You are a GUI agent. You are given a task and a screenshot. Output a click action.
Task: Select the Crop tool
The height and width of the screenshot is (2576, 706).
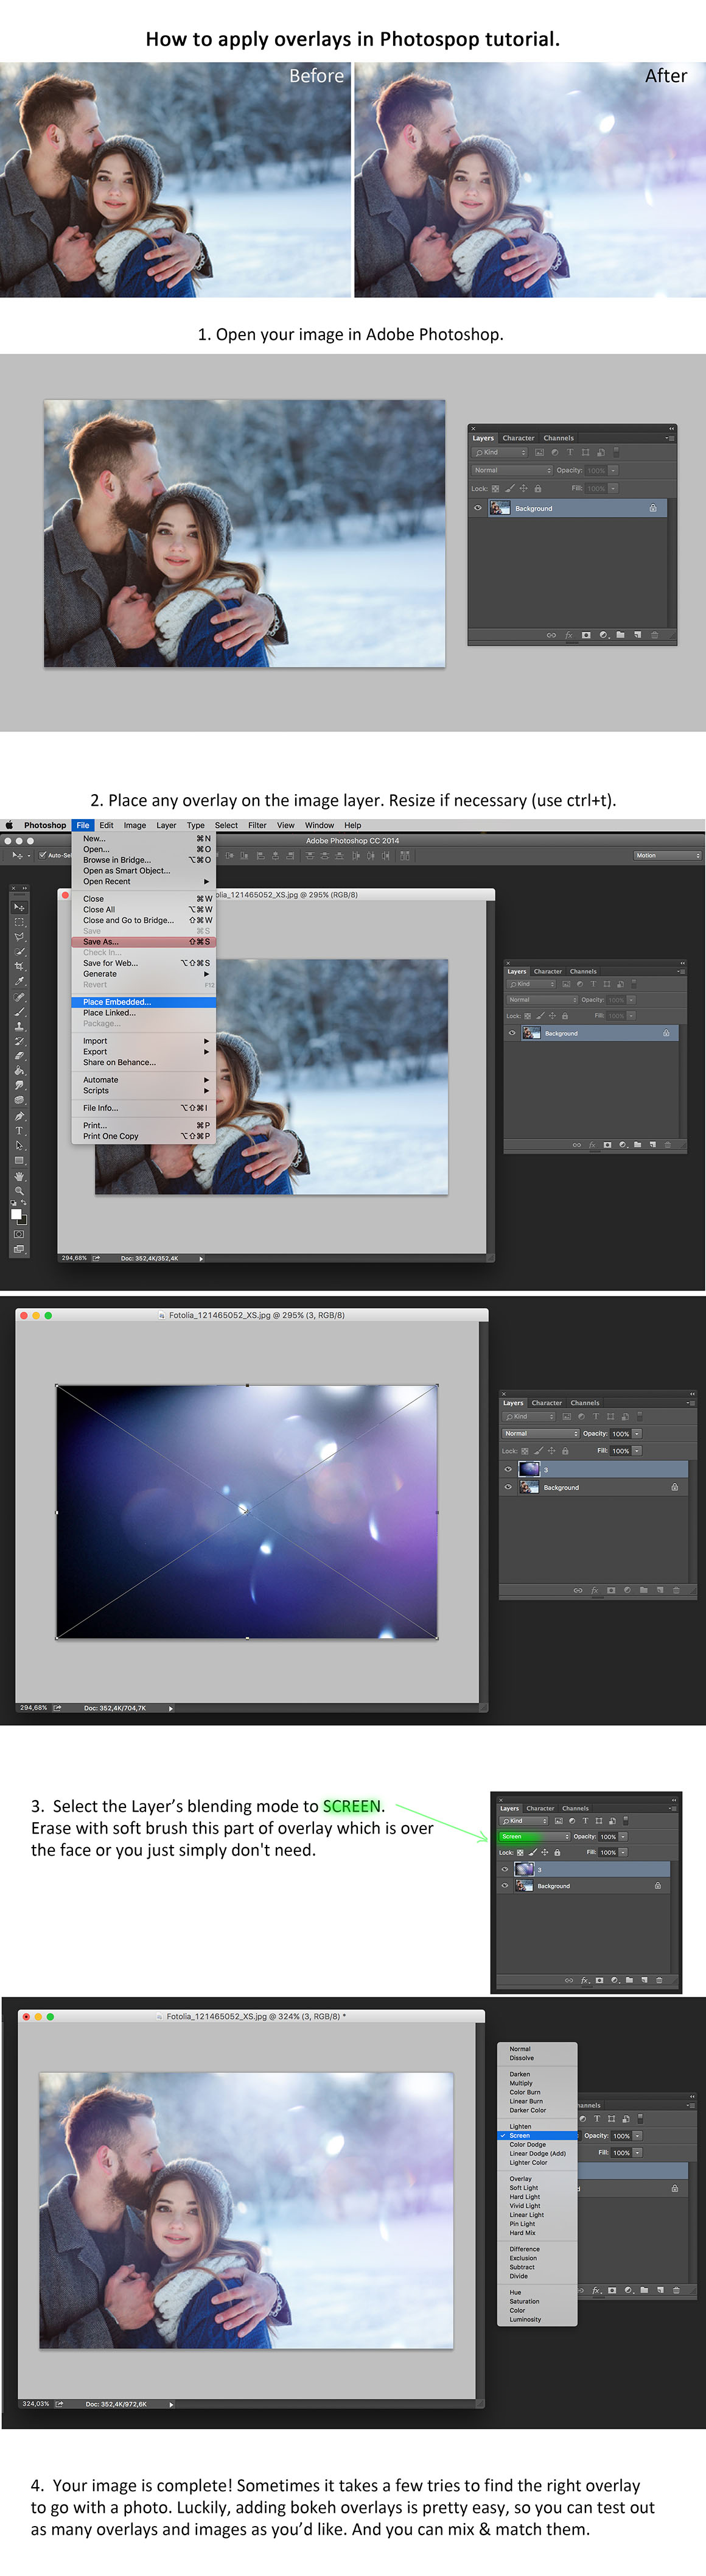18,967
